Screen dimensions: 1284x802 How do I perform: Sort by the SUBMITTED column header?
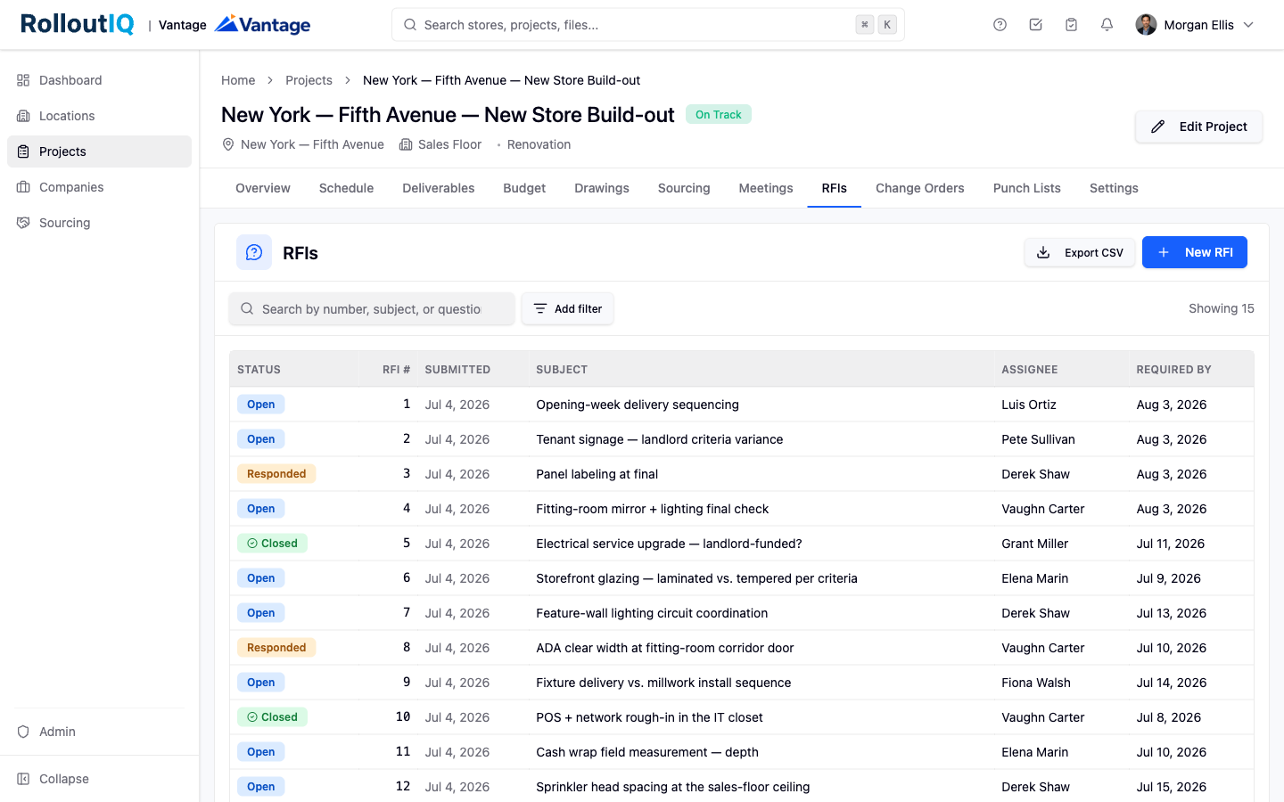(x=457, y=369)
